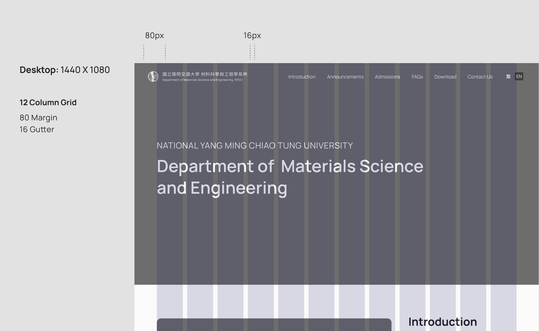Click the NYCU department logo emblem
Screen dimensions: 539x331
[x=153, y=76]
